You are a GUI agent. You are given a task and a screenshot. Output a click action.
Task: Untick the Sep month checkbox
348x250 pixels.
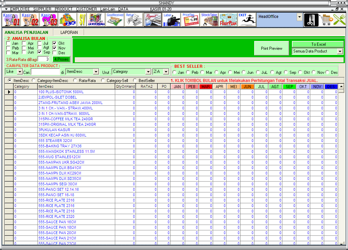(x=39, y=52)
